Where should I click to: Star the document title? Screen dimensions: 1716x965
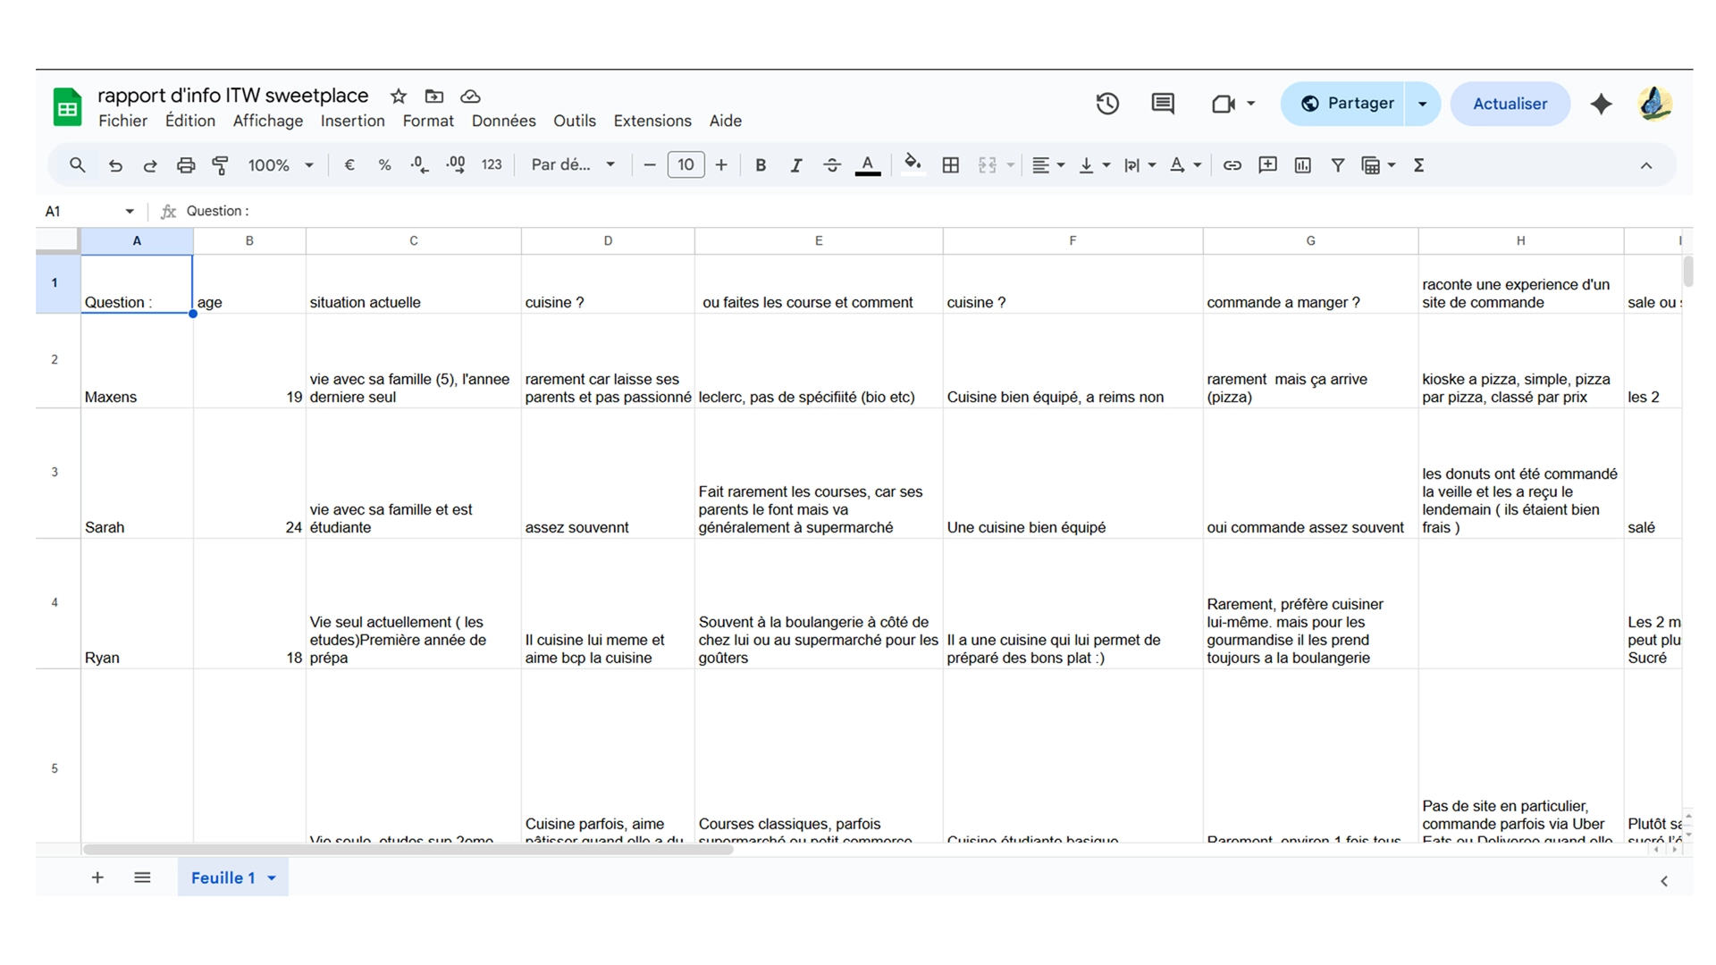[399, 96]
